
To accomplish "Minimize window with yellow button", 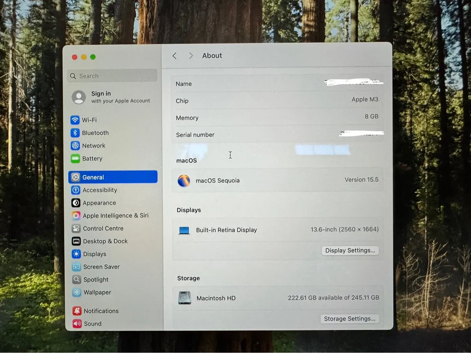I will pos(84,57).
